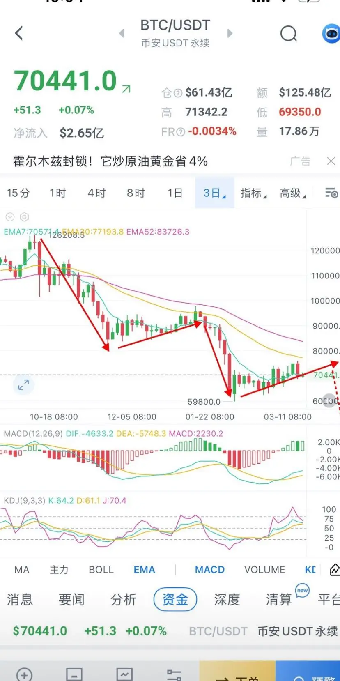Tap the bottom ticker BTC/USDT 币安USDT永续

tap(263, 631)
